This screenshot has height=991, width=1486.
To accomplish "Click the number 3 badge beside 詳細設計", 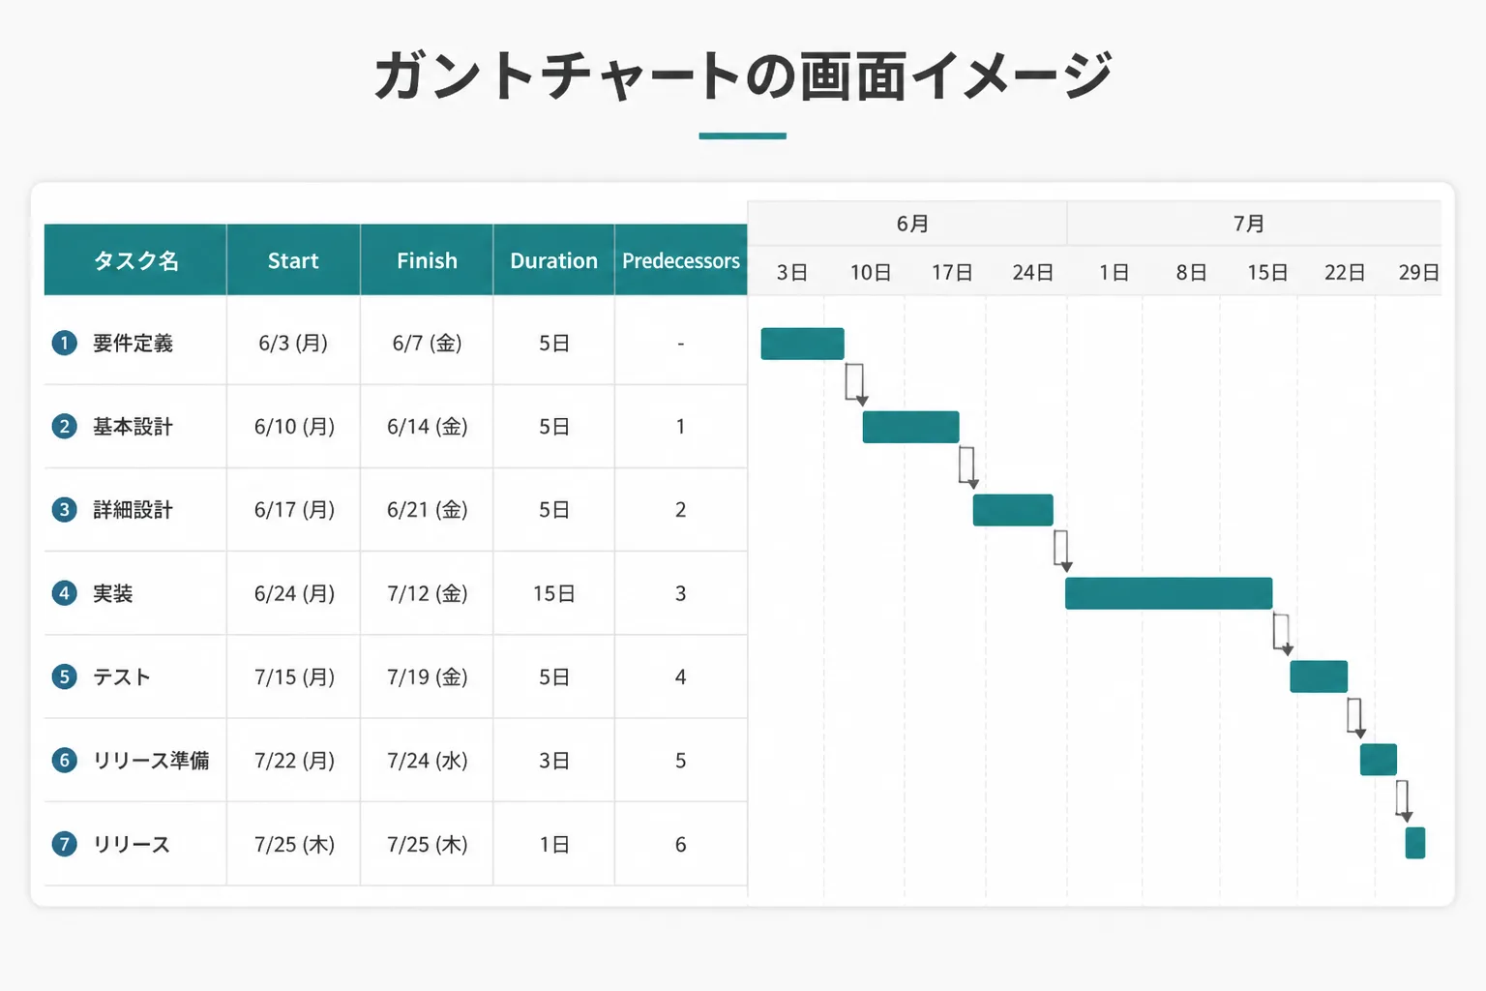I will [x=65, y=509].
